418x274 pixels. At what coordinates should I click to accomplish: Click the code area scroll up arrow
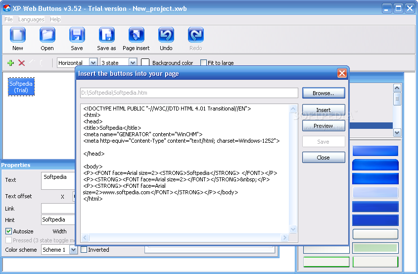[293, 109]
